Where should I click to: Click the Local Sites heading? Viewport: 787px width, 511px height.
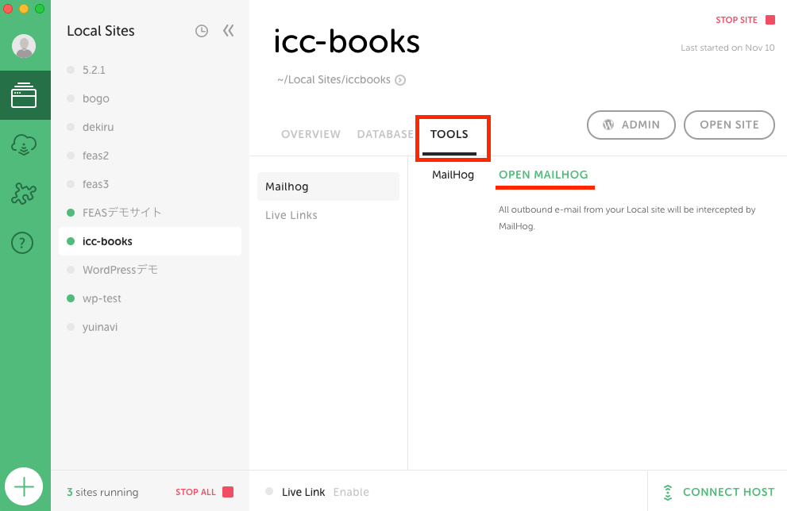click(x=100, y=31)
